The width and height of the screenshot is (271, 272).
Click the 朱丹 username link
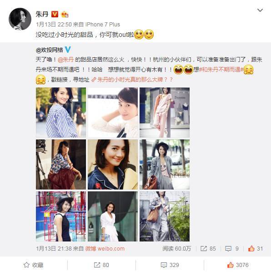(42, 14)
